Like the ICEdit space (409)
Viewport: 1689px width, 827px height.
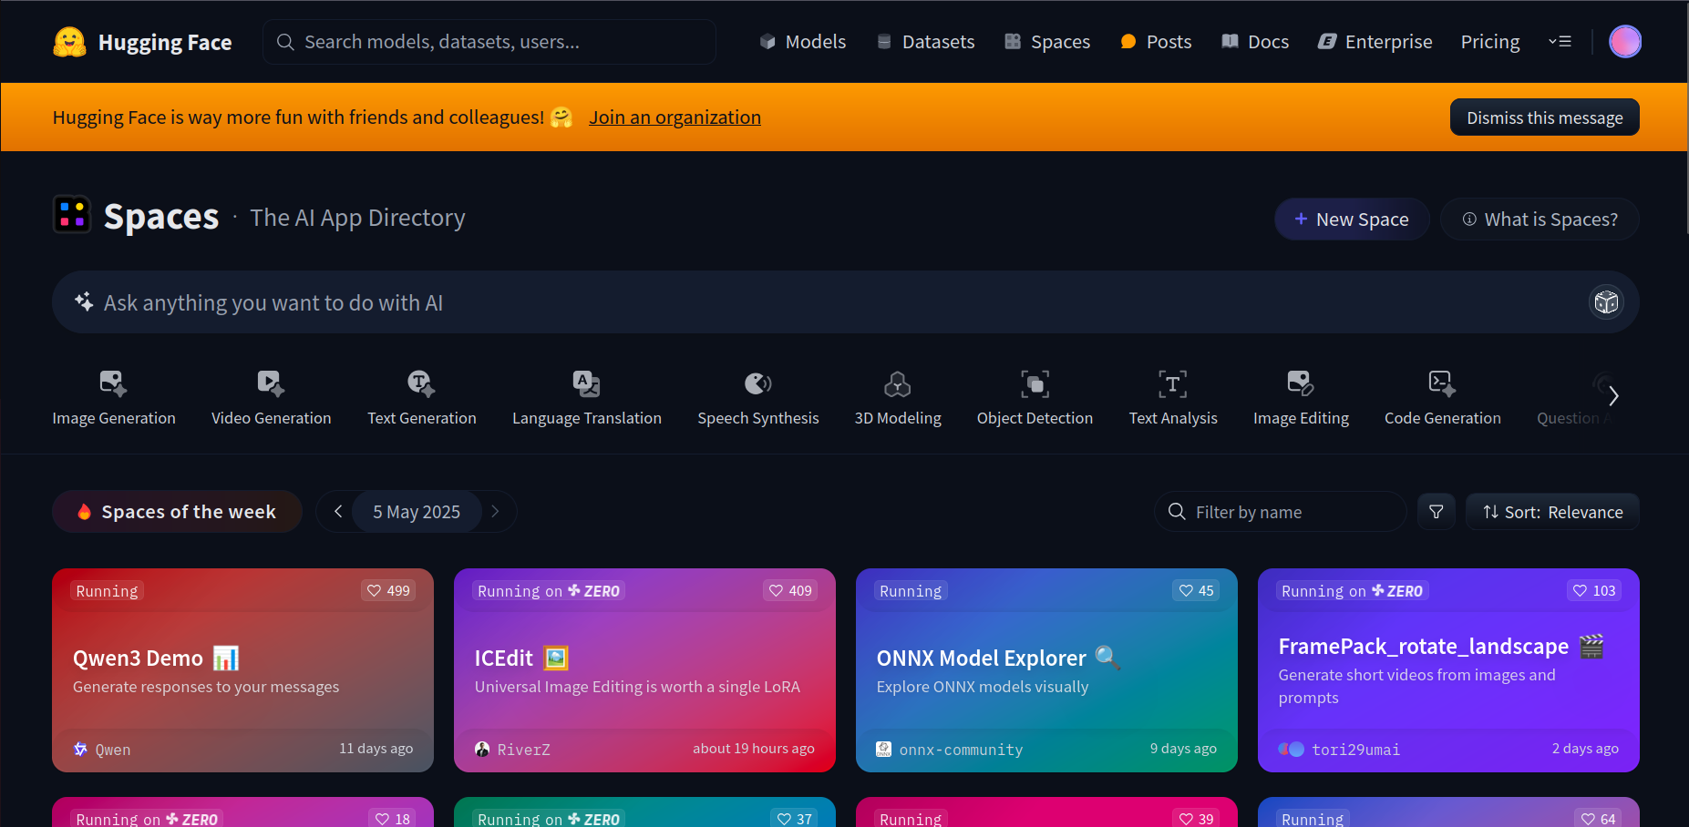790,590
